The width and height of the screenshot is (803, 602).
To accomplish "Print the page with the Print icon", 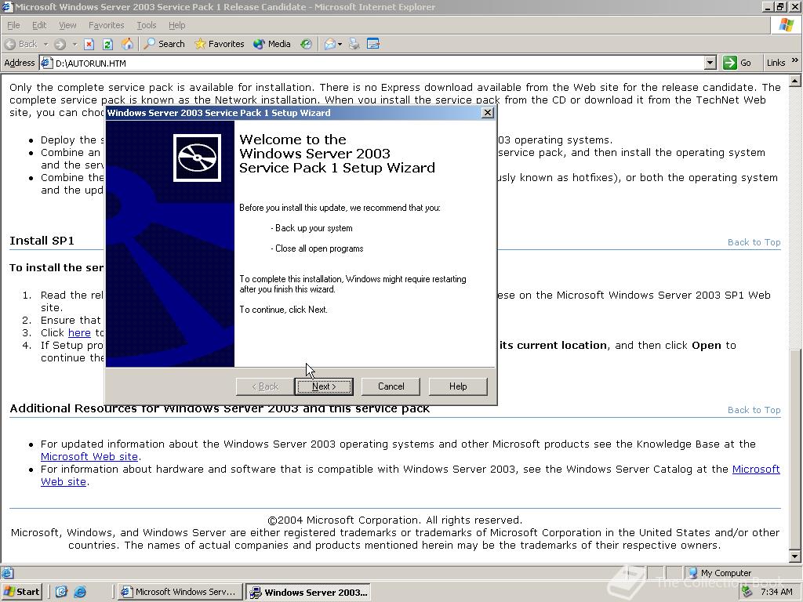I will (x=354, y=44).
